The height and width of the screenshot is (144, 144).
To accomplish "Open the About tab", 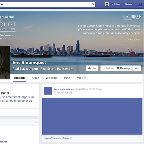I will [x=35, y=78].
